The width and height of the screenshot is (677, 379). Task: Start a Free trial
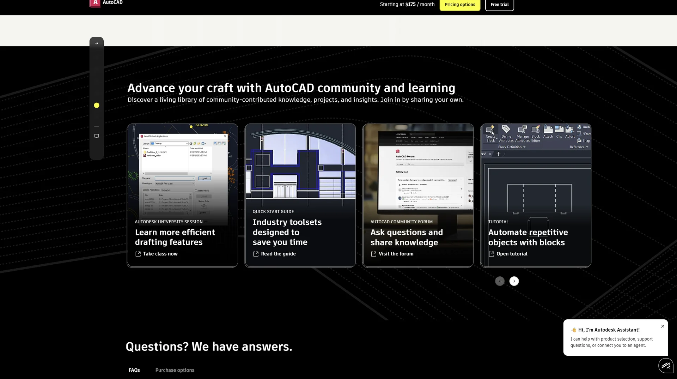point(499,5)
